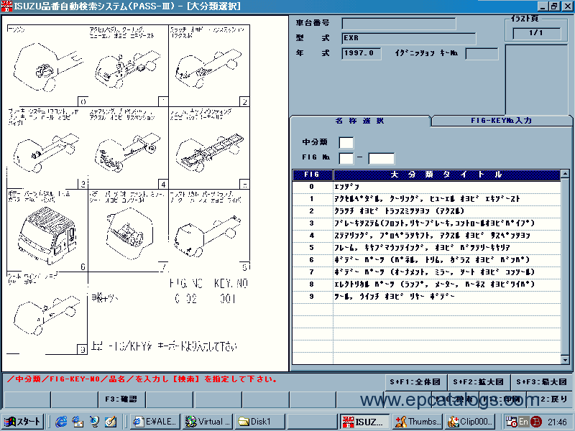Click the third quick launch icon with globe
The height and width of the screenshot is (431, 575).
(x=94, y=422)
